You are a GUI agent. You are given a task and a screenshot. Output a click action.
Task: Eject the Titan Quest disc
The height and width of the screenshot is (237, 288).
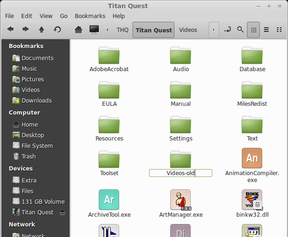tap(62, 213)
